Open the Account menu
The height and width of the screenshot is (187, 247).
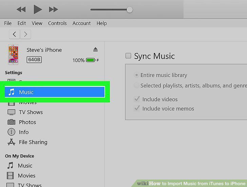click(81, 23)
